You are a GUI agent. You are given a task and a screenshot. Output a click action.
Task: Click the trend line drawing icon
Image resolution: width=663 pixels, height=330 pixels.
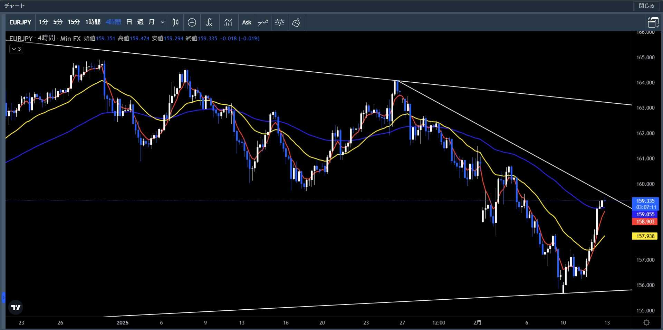point(263,22)
